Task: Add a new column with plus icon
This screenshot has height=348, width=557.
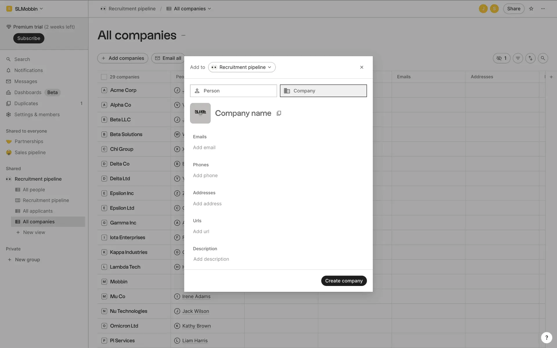Action: point(551,77)
